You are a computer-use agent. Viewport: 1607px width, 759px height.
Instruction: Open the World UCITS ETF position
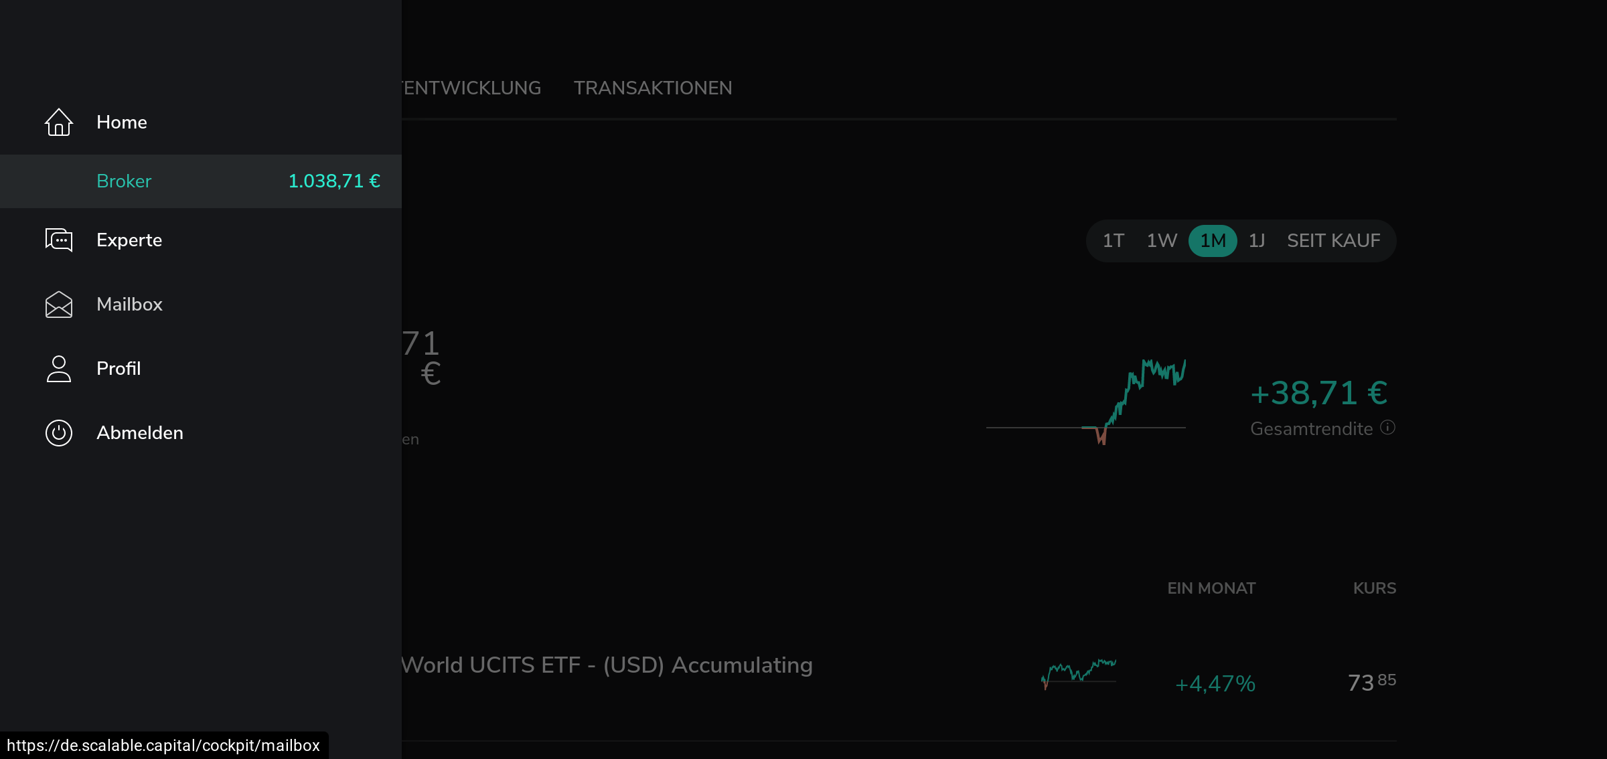tap(607, 665)
